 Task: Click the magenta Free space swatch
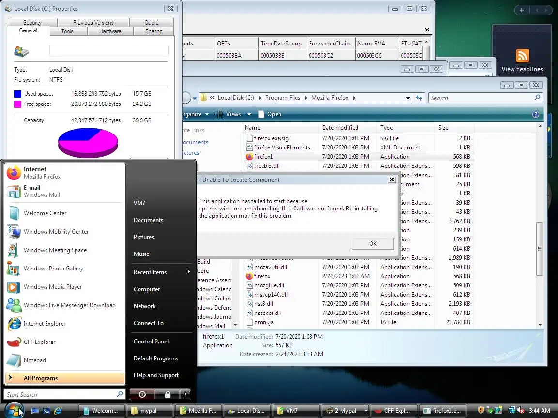pyautogui.click(x=17, y=104)
